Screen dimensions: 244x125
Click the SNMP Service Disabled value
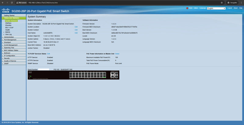pyautogui.click(x=50, y=63)
